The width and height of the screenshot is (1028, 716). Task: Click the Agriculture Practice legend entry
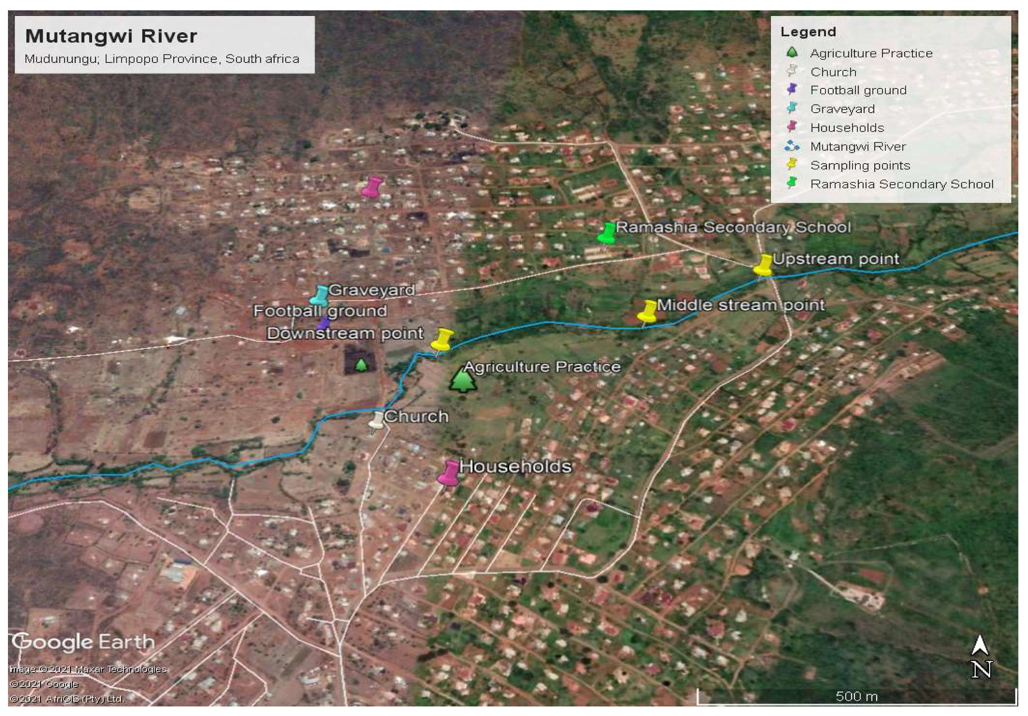(871, 53)
